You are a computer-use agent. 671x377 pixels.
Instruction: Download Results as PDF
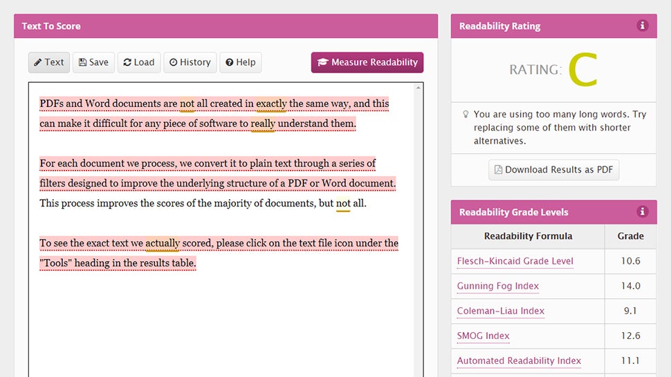[x=553, y=169]
